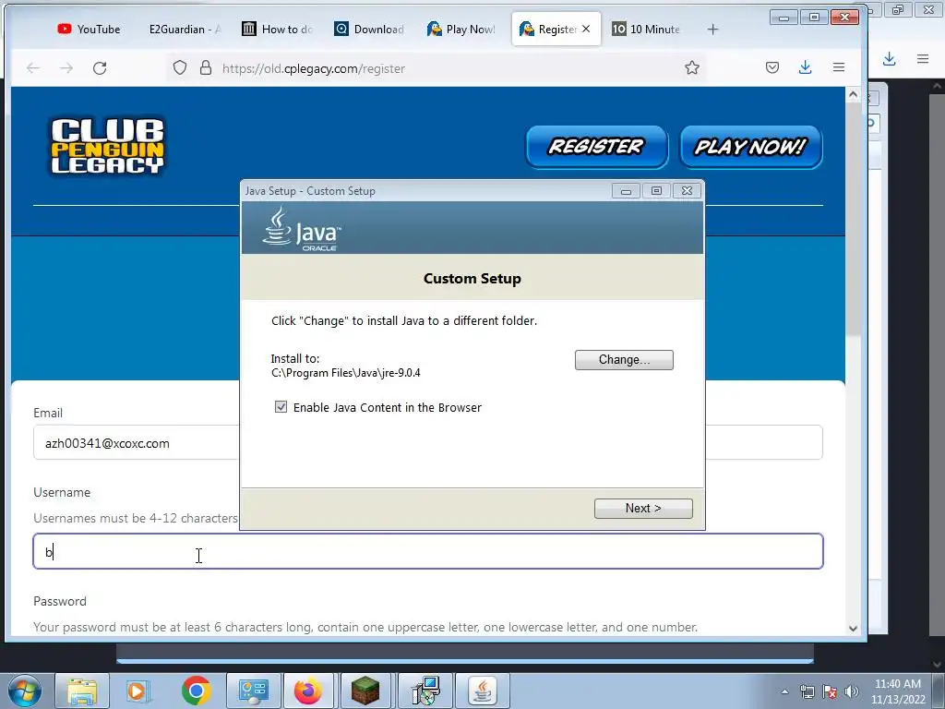Maximize the Java Setup dialog
945x709 pixels.
pyautogui.click(x=656, y=191)
